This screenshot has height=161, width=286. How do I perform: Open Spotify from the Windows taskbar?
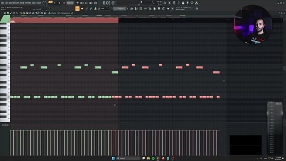point(153,158)
